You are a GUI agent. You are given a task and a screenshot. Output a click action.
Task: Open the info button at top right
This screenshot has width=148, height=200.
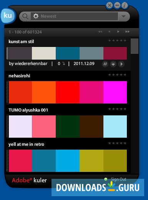(x=125, y=5)
